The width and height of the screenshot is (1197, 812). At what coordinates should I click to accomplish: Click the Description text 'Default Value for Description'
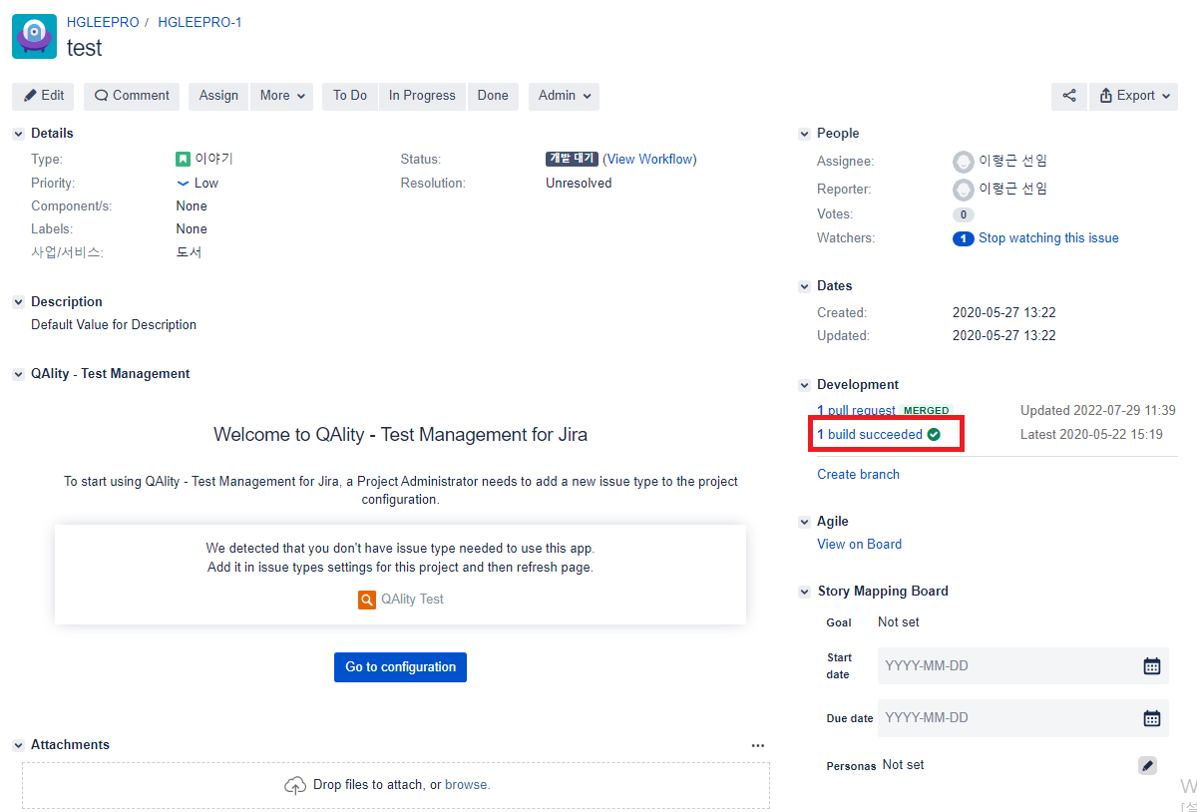point(114,324)
